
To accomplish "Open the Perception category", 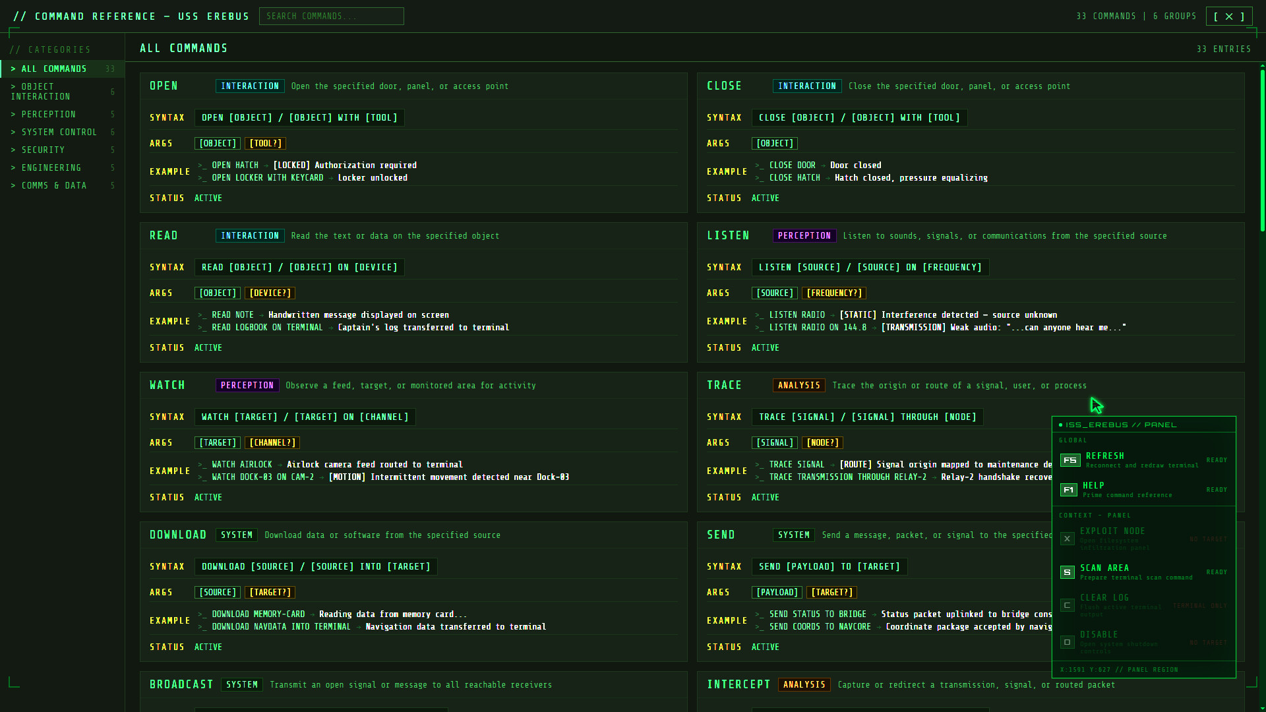I will coord(63,115).
